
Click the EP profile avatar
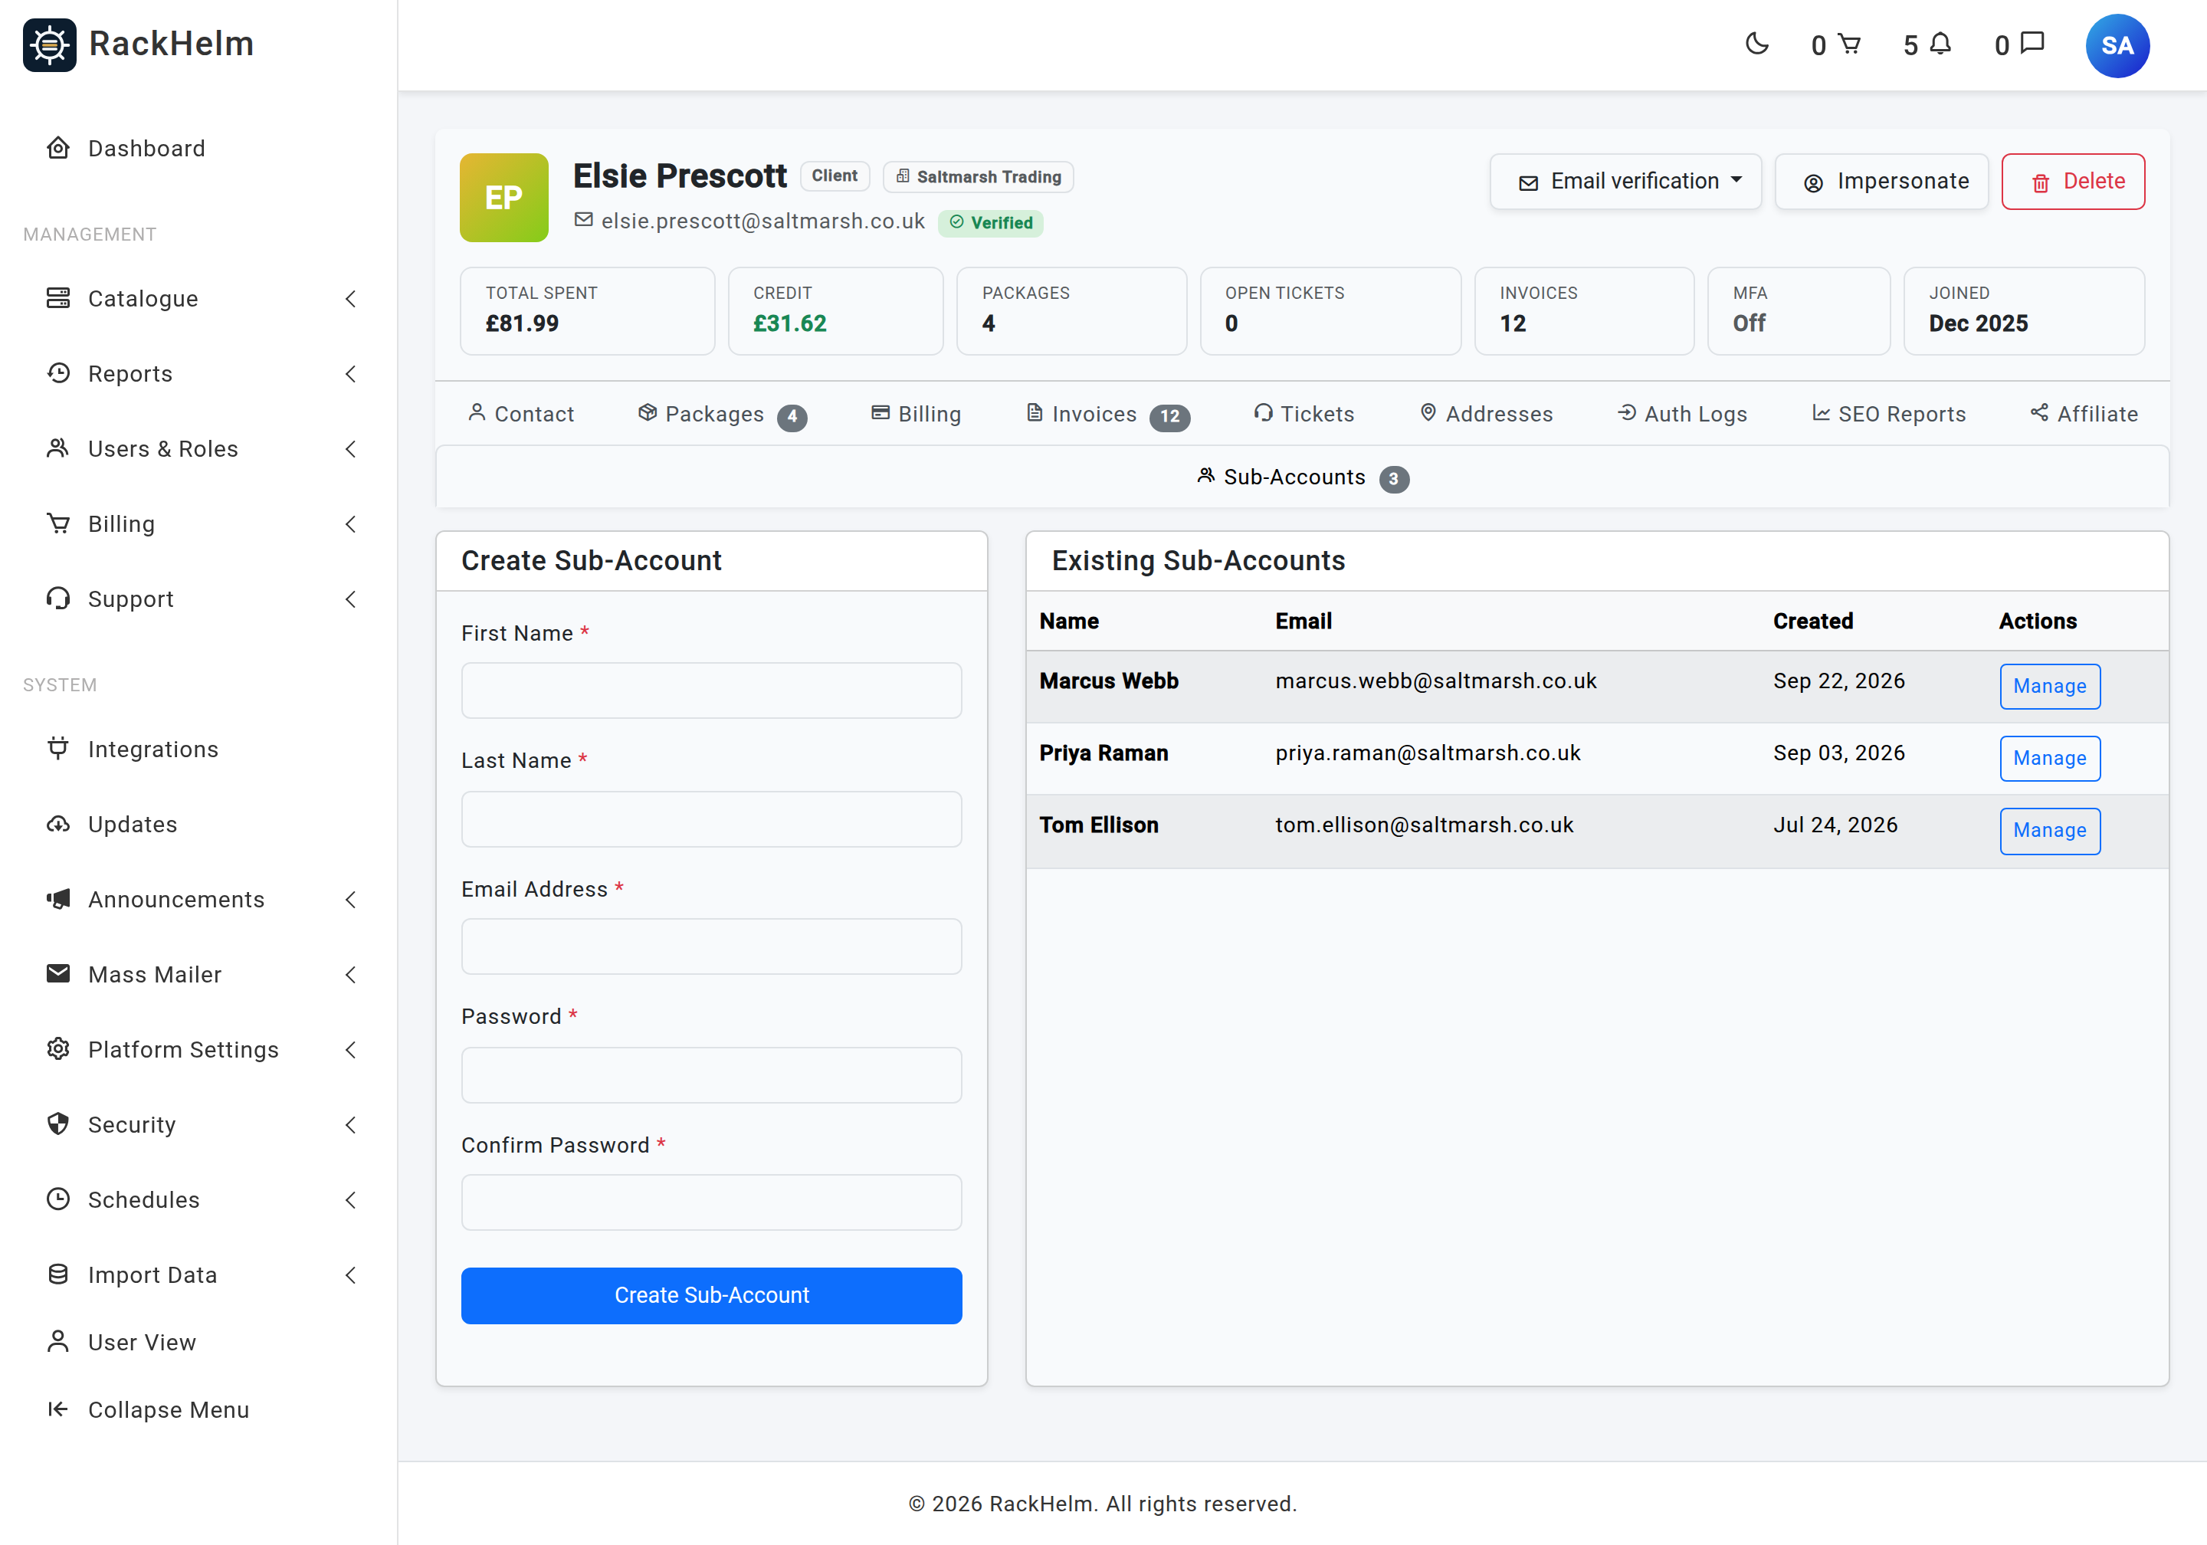click(x=503, y=197)
